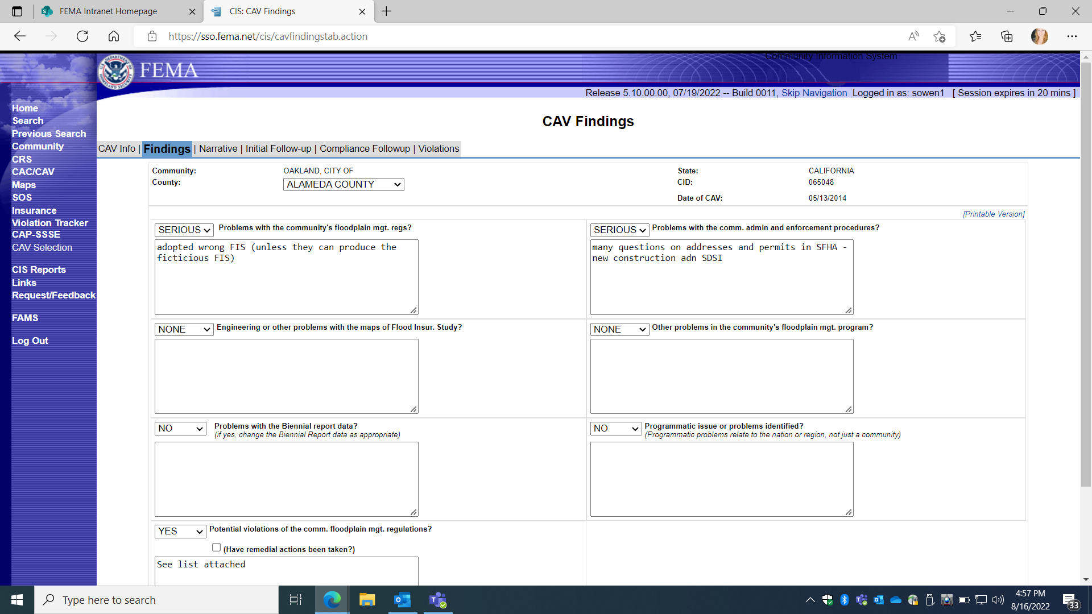The height and width of the screenshot is (614, 1092).
Task: Open browser Collections icon
Action: [x=1007, y=36]
